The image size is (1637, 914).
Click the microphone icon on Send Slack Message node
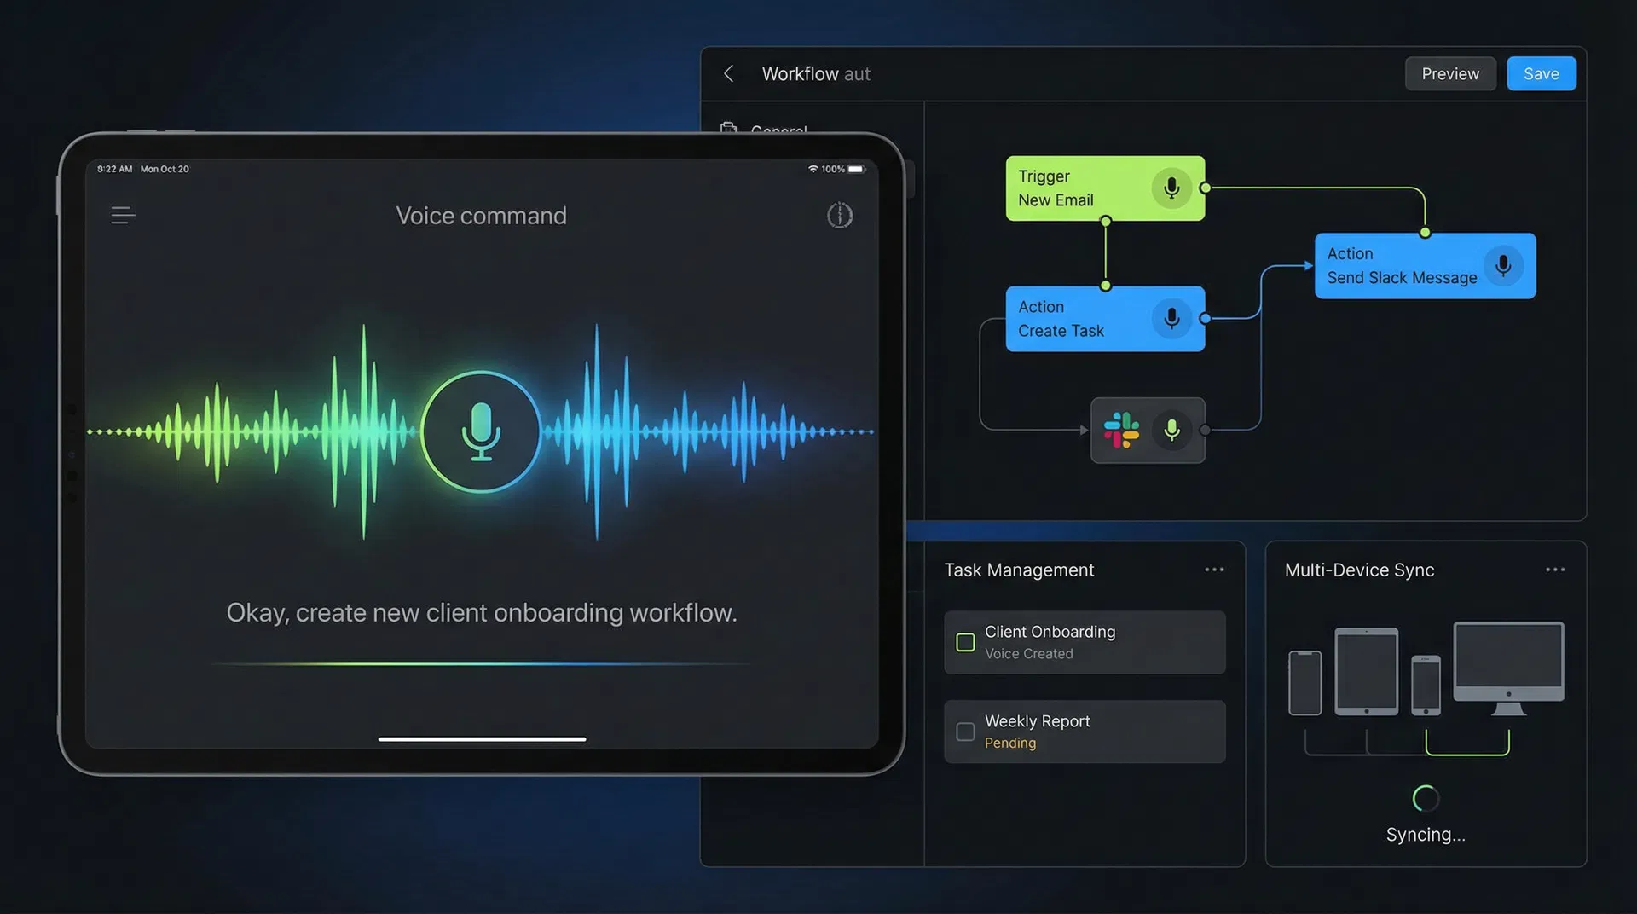pos(1503,265)
